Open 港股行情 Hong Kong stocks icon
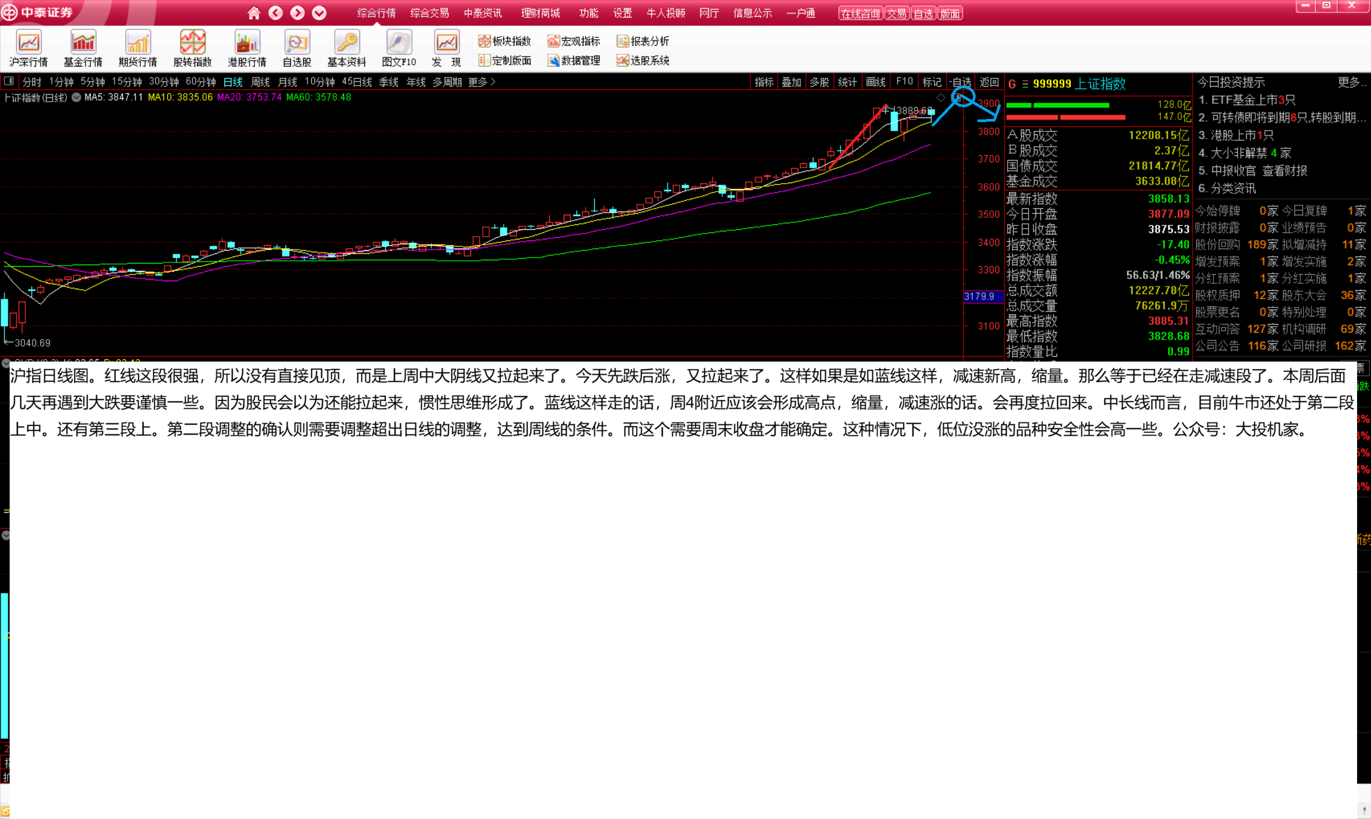The width and height of the screenshot is (1371, 819). point(248,49)
